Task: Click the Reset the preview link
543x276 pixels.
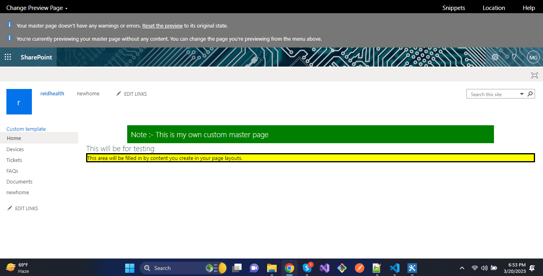Action: point(162,25)
